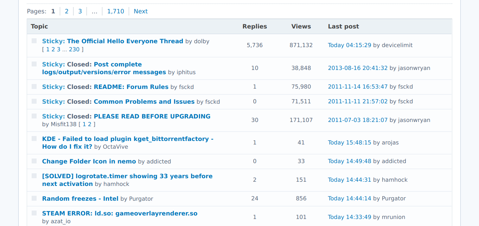Click status icon beside Change Folder Icon topic

[x=34, y=161]
